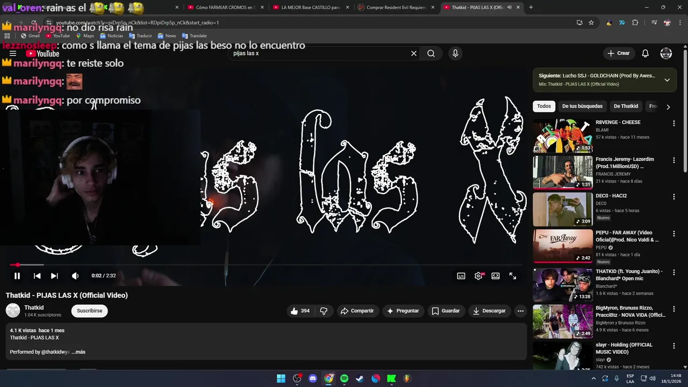Go to the YouTube home logo
Viewport: 688px width, 387px height.
pos(42,53)
